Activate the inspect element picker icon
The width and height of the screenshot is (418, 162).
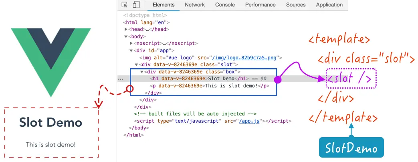(125, 5)
